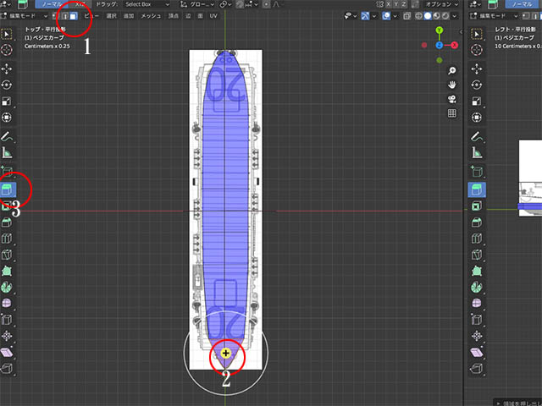542x406 pixels.
Task: Switch orthographic/perspective with grid icon
Action: 452,113
